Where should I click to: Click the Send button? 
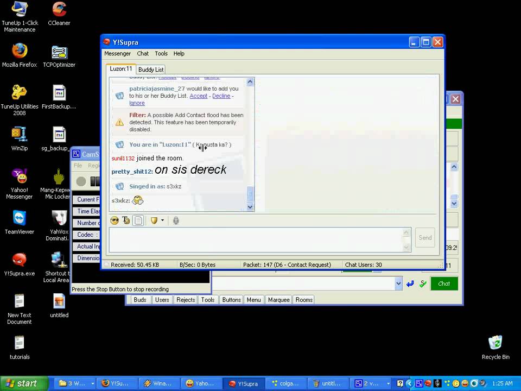(x=425, y=237)
